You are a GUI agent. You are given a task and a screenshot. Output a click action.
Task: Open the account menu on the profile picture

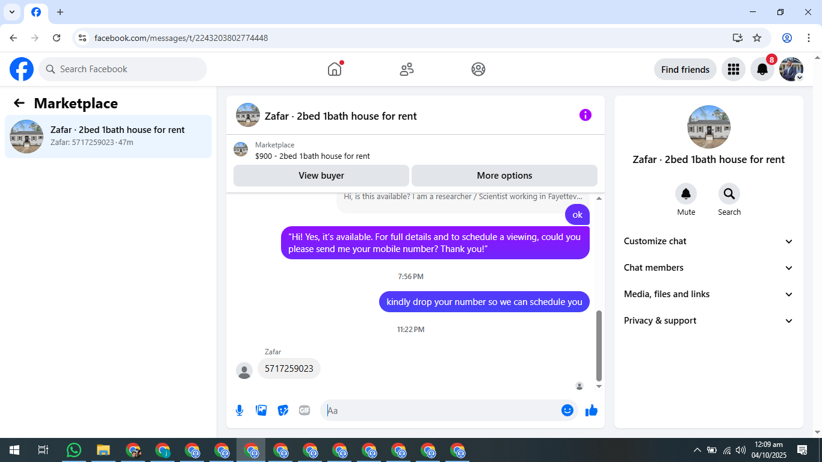791,69
